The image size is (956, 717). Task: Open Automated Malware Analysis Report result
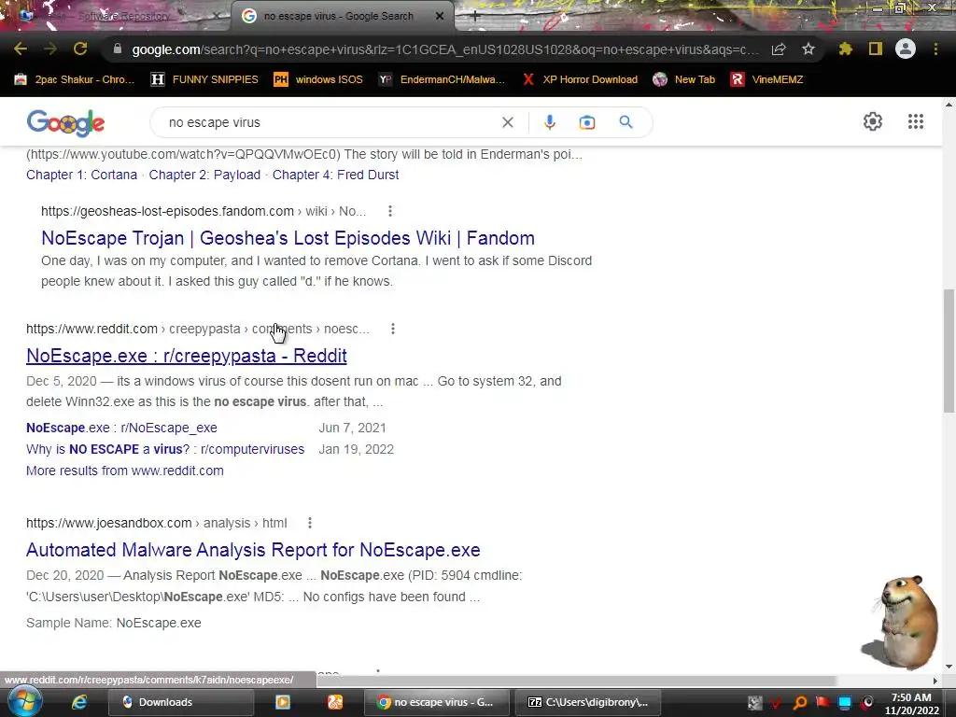tap(253, 550)
